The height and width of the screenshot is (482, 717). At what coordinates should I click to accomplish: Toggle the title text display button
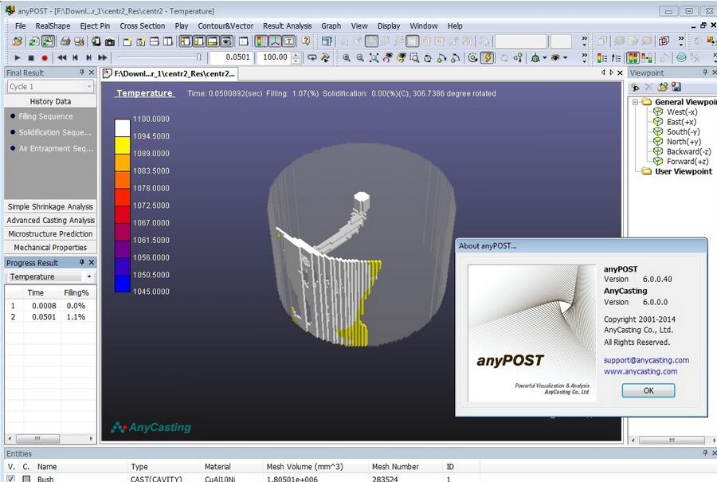click(288, 41)
